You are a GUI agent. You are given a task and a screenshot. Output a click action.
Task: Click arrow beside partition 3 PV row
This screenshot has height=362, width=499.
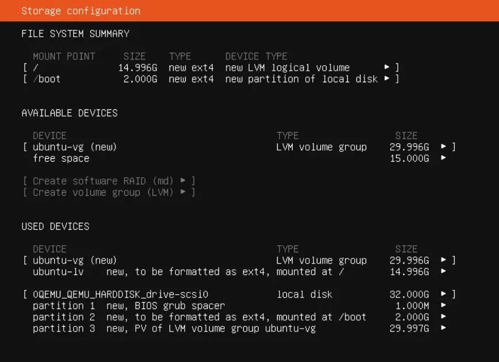pos(443,328)
